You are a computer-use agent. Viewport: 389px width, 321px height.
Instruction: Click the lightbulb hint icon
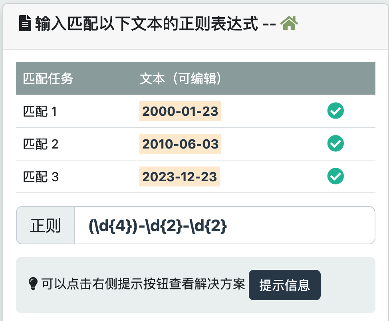coord(32,284)
